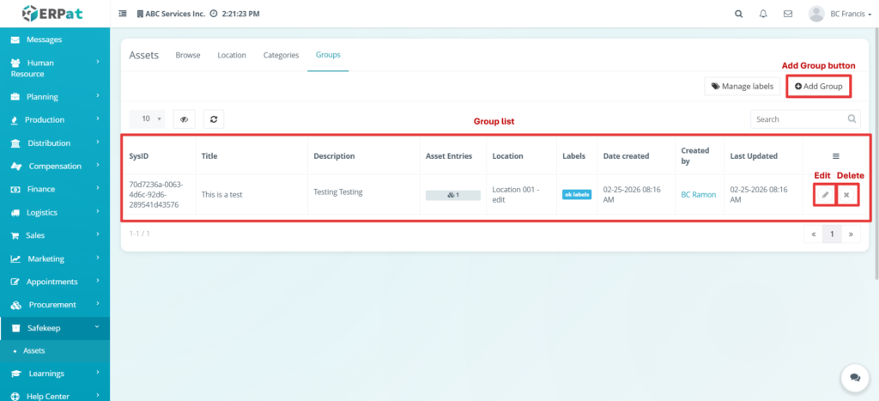Click the Search input field
879x401 pixels.
click(x=798, y=119)
